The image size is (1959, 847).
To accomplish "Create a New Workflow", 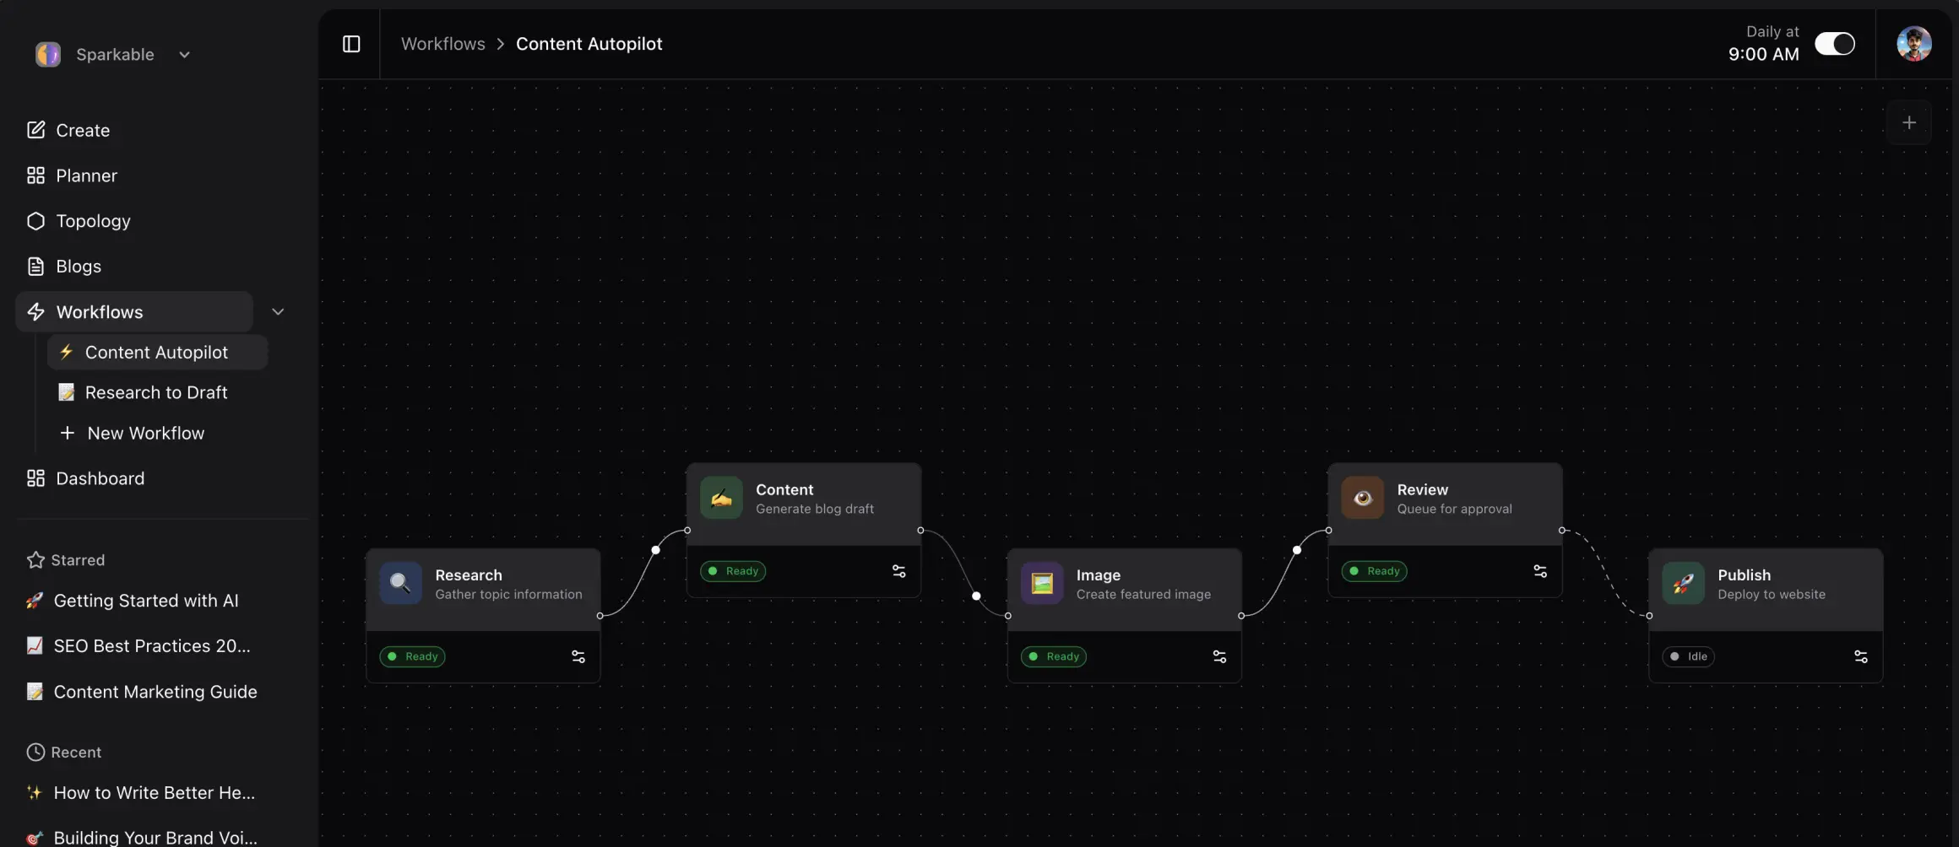I will [x=146, y=433].
